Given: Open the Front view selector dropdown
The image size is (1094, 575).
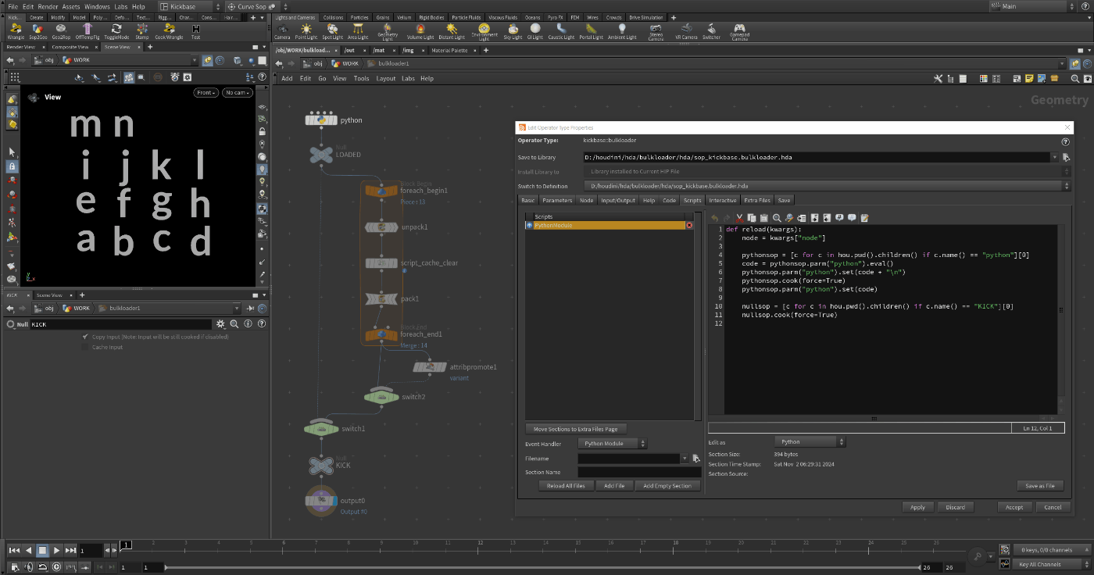Looking at the screenshot, I should click(206, 92).
